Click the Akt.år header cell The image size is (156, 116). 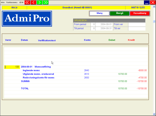pos(14,8)
